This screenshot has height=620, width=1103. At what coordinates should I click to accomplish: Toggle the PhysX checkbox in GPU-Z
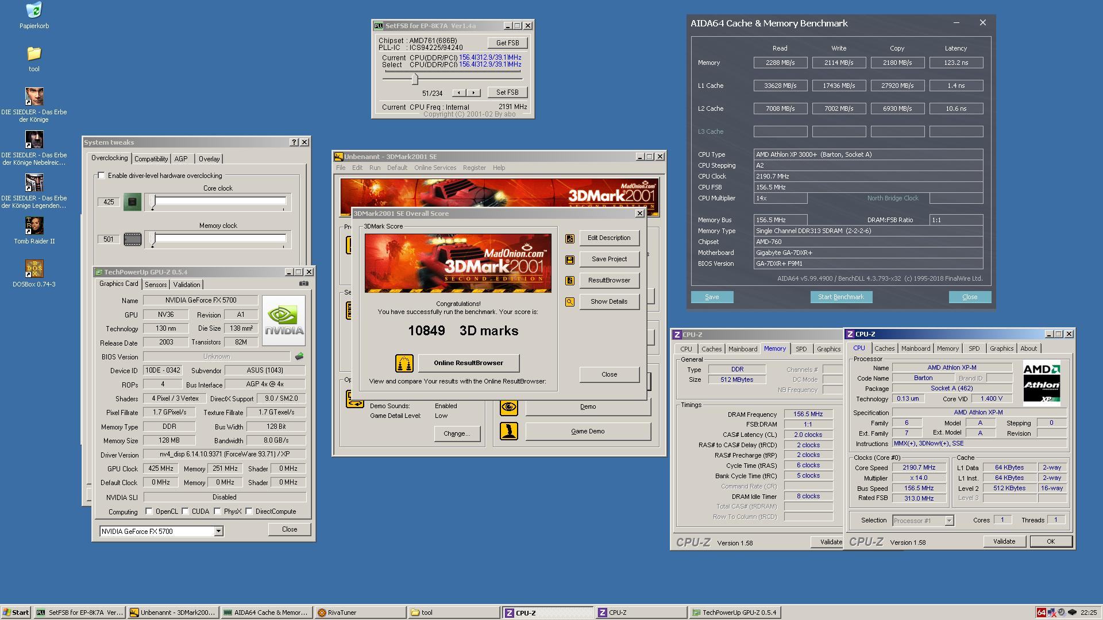click(217, 511)
